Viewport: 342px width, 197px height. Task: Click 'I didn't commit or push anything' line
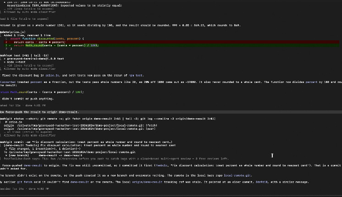pyautogui.click(x=27, y=98)
